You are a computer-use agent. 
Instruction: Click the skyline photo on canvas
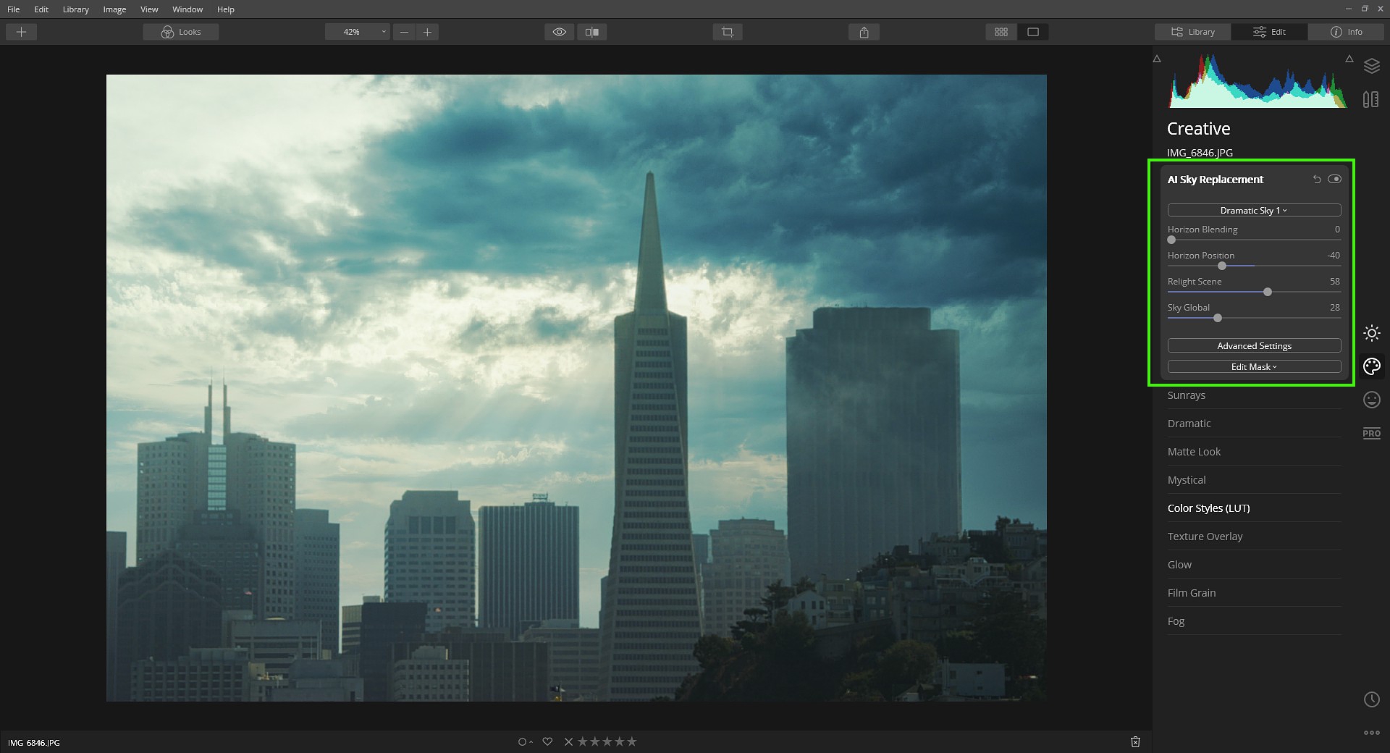576,387
